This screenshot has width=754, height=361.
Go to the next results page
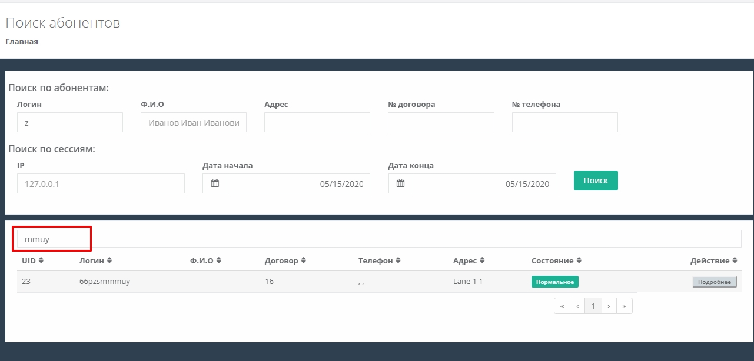point(609,306)
